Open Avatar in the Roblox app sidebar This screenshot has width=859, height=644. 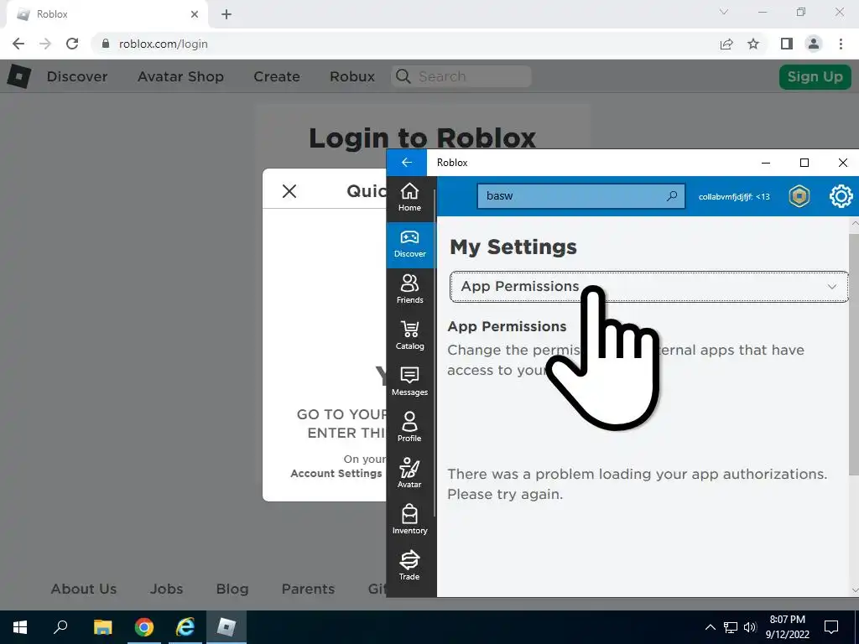click(x=409, y=473)
